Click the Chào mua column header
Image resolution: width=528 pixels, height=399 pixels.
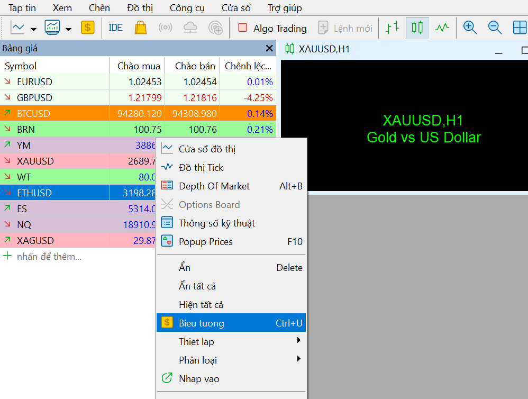coord(138,66)
